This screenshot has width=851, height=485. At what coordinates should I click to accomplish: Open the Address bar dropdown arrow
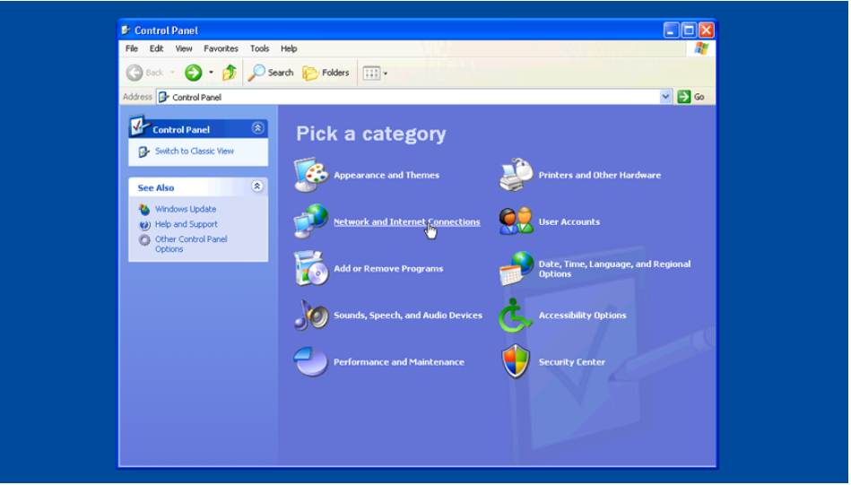[665, 97]
